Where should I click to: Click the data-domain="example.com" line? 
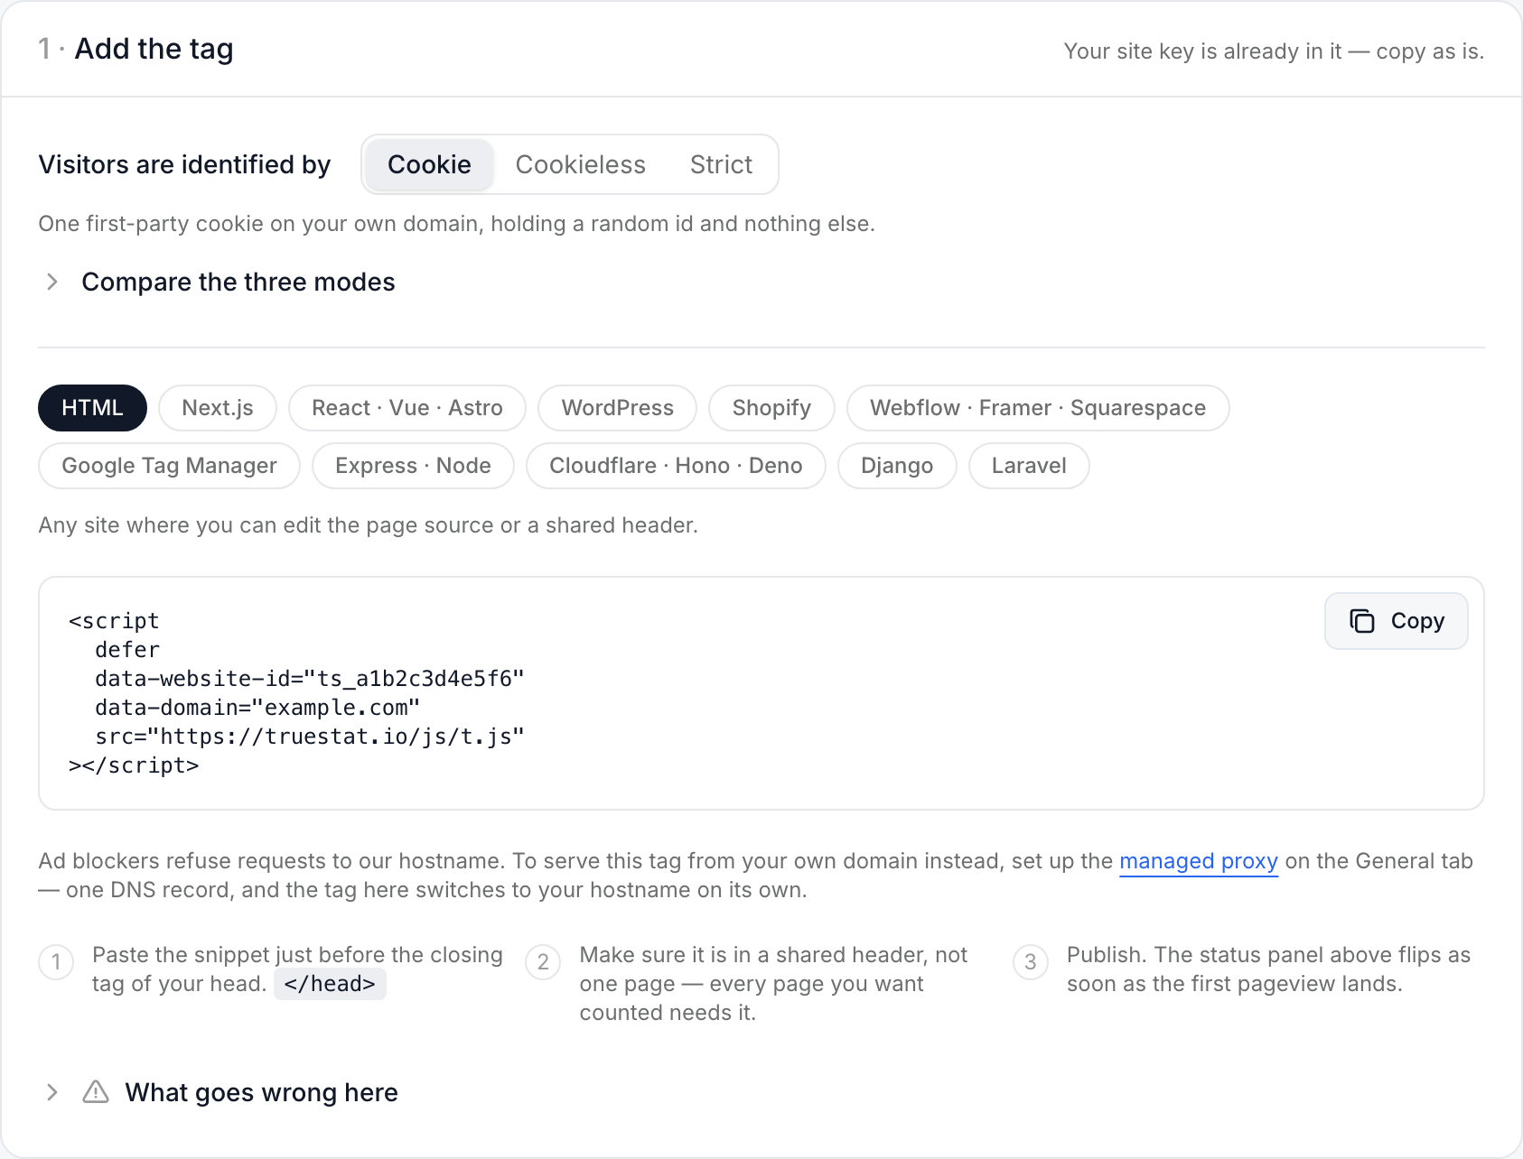click(257, 708)
